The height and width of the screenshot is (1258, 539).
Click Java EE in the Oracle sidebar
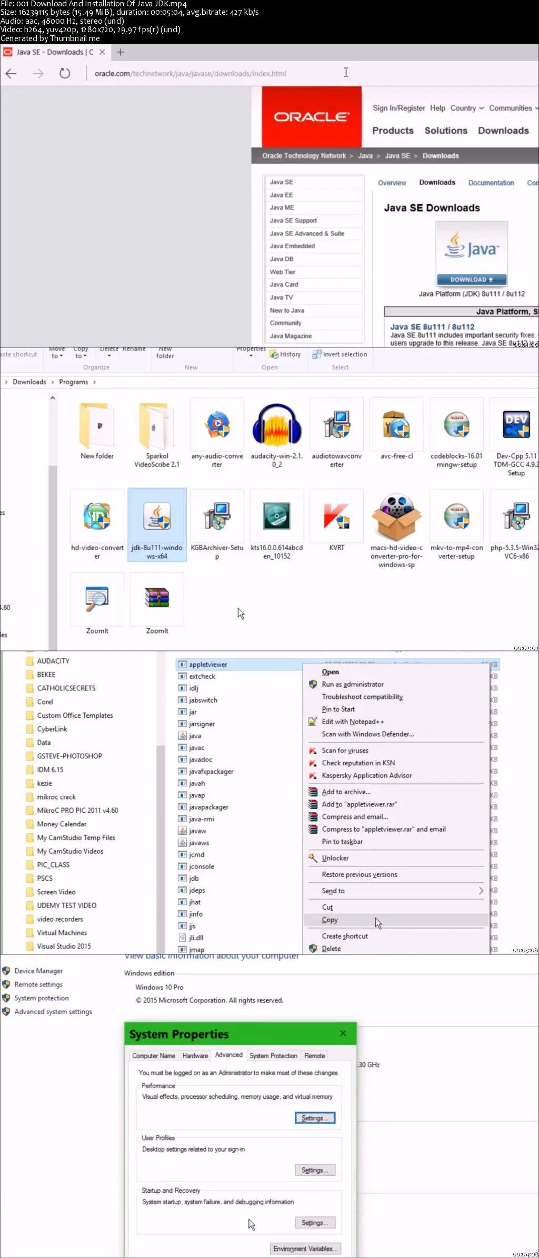(x=282, y=195)
